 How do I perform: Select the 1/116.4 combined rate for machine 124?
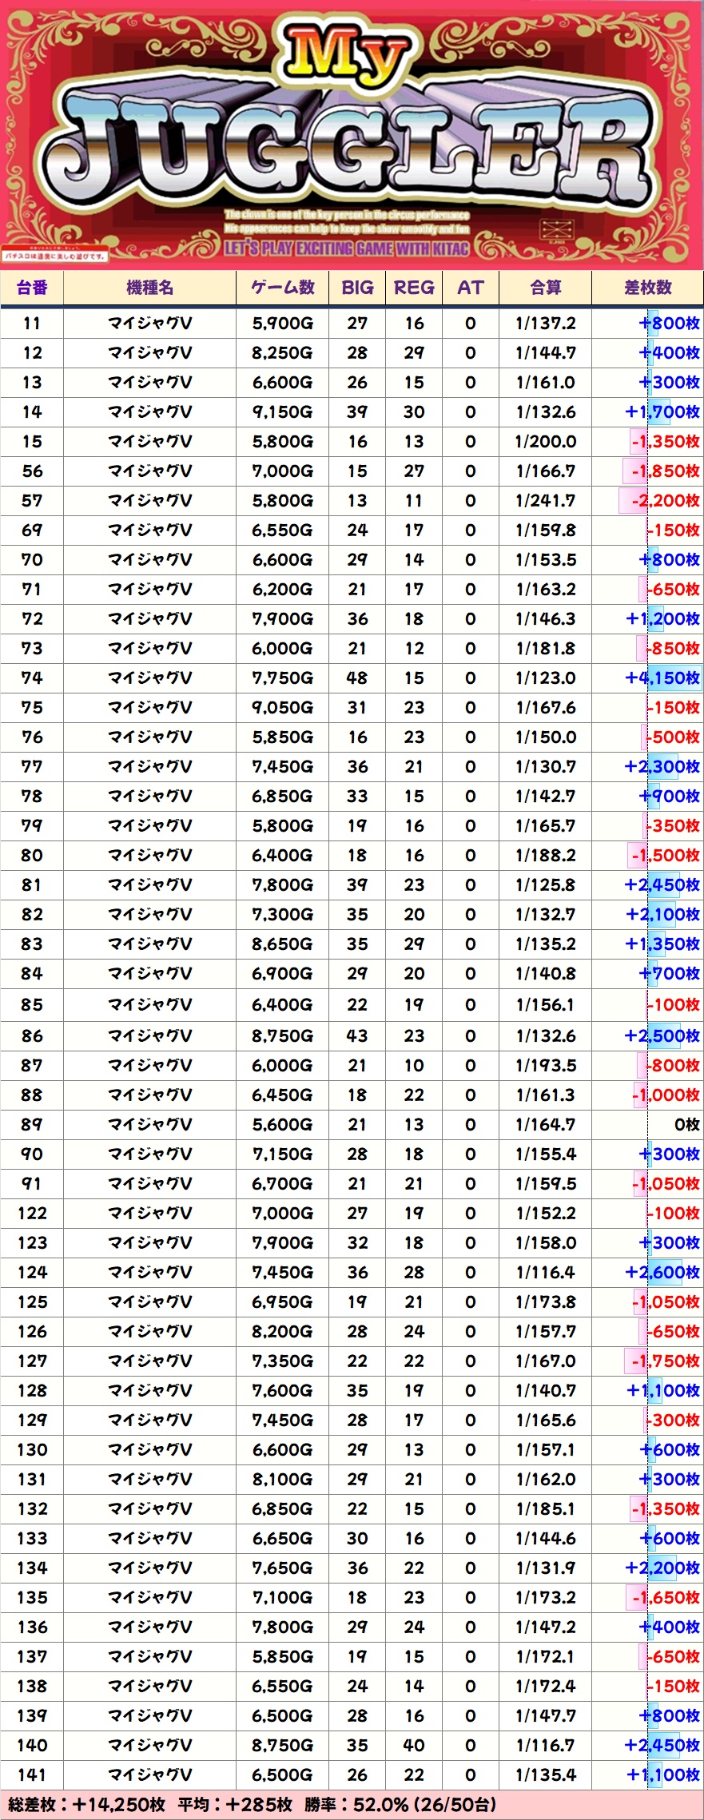(545, 1273)
